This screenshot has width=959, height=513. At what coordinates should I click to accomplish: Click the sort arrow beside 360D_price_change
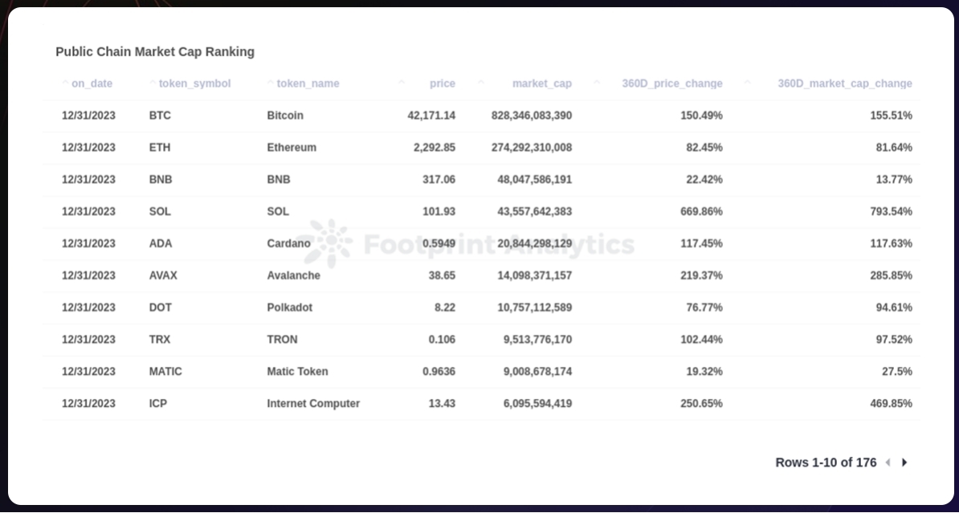point(597,83)
